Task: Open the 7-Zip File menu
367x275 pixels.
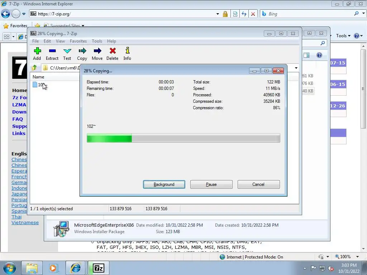Action: (x=35, y=41)
